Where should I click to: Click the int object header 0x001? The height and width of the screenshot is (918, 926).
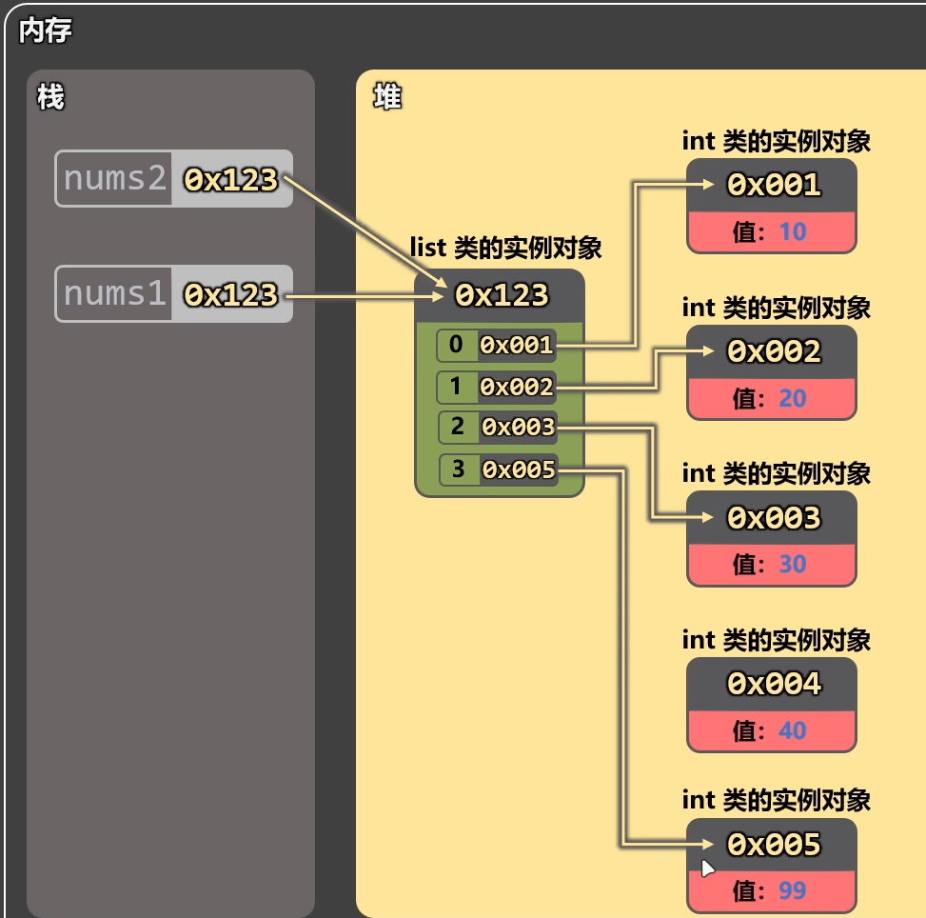click(x=772, y=185)
